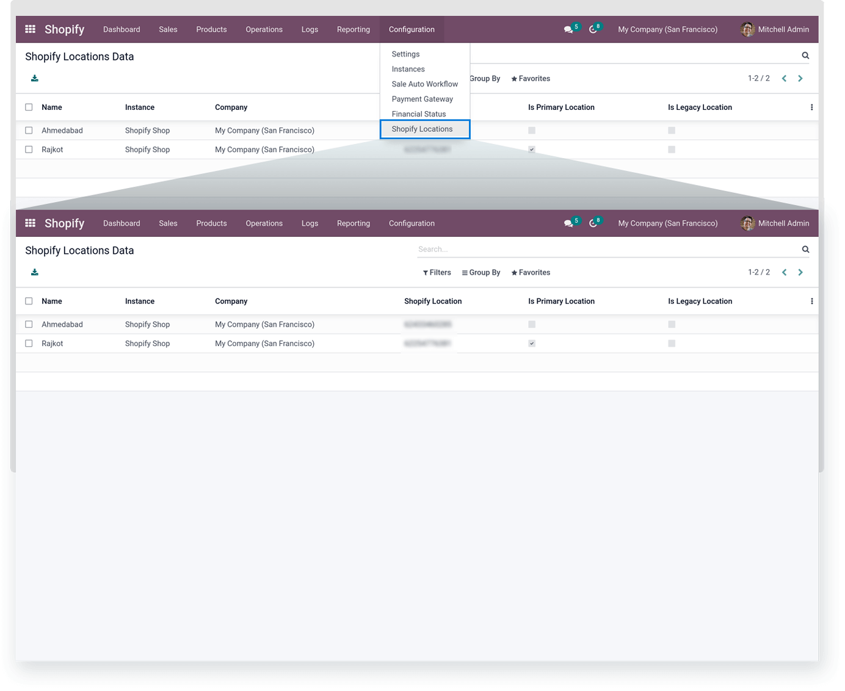
Task: Select Rajkot row checkbox in upper screenshot
Action: click(29, 150)
